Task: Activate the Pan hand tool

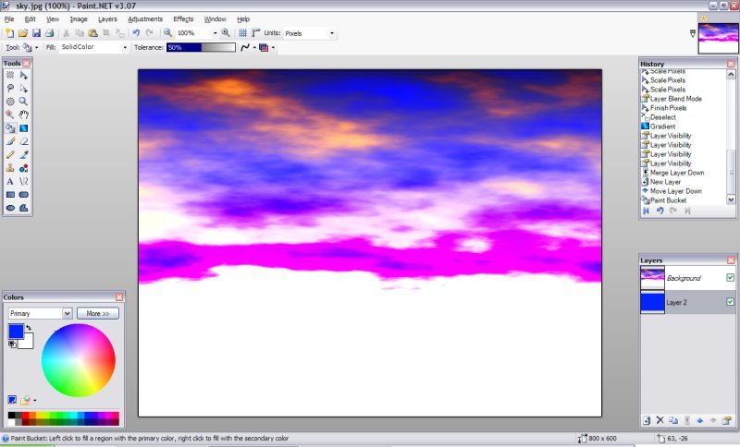Action: point(23,115)
